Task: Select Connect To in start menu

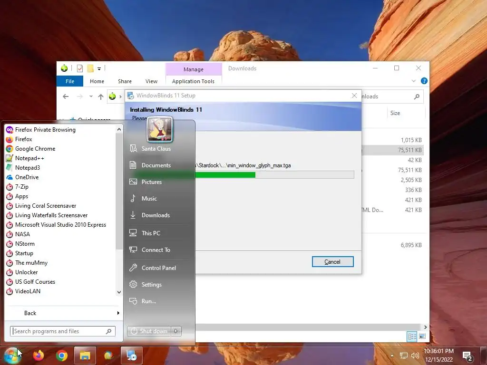Action: (156, 250)
